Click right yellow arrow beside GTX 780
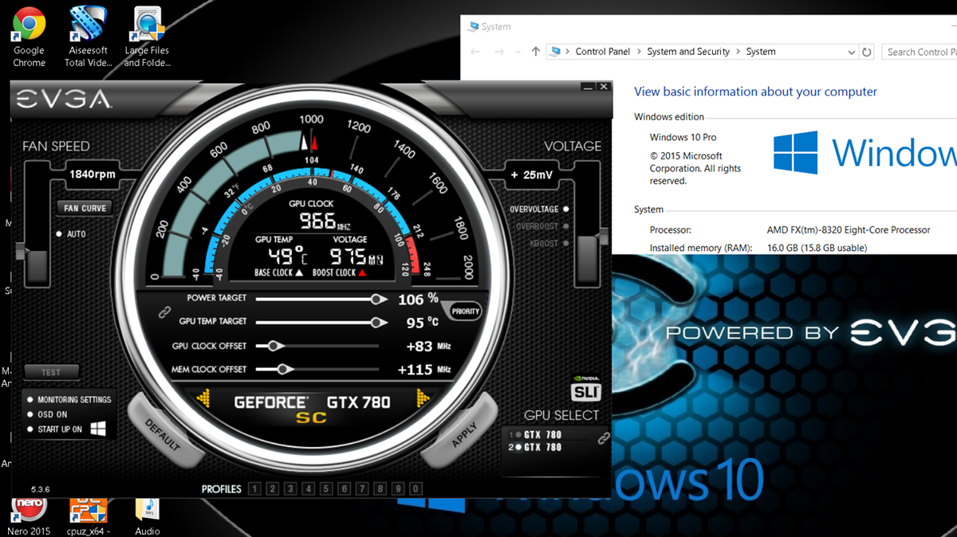957x537 pixels. (x=424, y=398)
